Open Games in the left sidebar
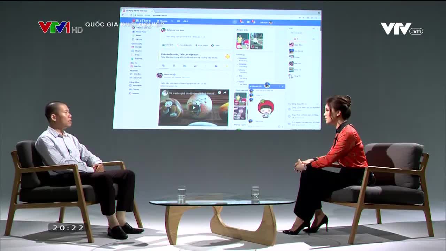Image resolution: width=446 pixels, height=251 pixels. 135,89
